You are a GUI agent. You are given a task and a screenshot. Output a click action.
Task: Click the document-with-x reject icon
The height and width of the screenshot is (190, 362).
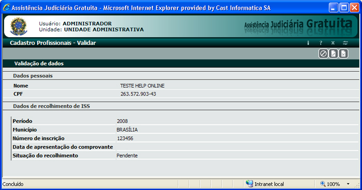click(x=343, y=54)
